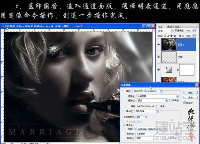Open the layer fill slider arrow
The height and width of the screenshot is (144, 200).
point(194,36)
